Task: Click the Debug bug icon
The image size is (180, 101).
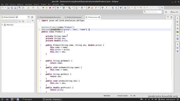Action: click(58, 8)
